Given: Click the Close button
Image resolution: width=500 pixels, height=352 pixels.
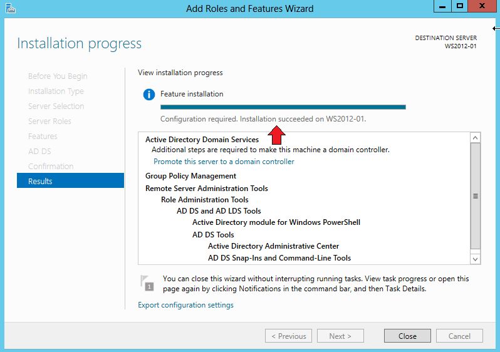Looking at the screenshot, I should [407, 336].
